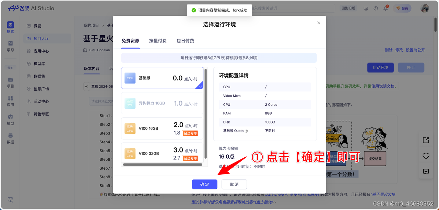439x210 pixels.
Task: Open the 数据 sidebar icon
Action: click(10, 137)
